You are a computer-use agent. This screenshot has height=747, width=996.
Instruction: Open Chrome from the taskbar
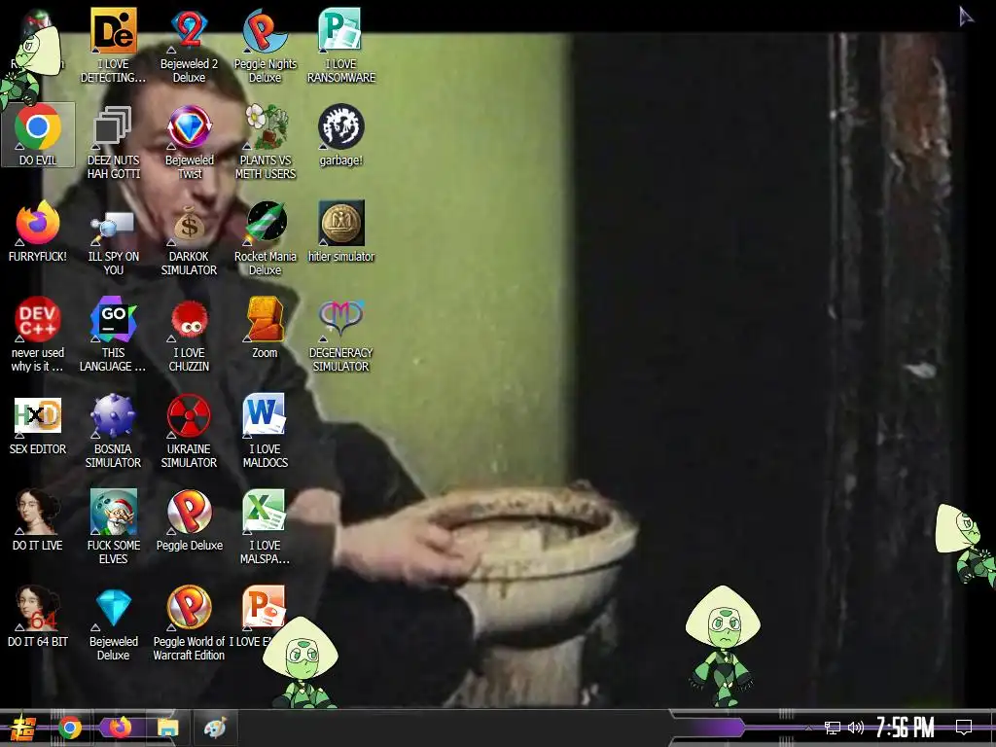click(x=70, y=728)
